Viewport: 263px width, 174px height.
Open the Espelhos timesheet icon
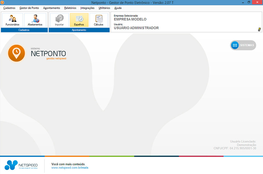coord(79,20)
